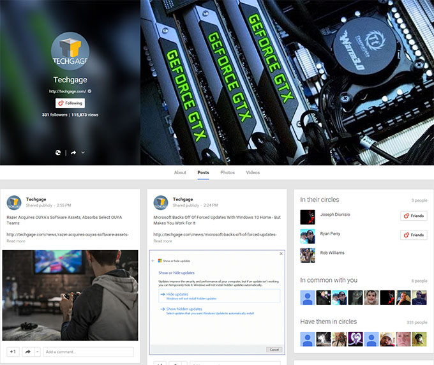Screen dimensions: 434x365
Task: Open the microsoft-backs-off-of-forced-updates article link
Action: [x=215, y=234]
